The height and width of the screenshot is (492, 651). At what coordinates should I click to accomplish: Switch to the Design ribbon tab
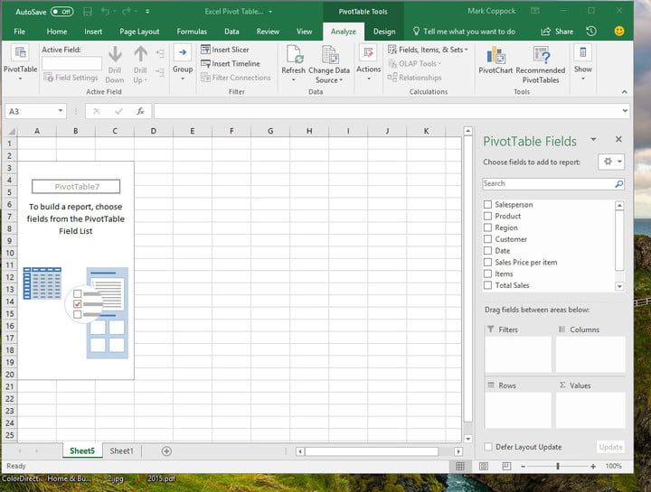(x=384, y=32)
